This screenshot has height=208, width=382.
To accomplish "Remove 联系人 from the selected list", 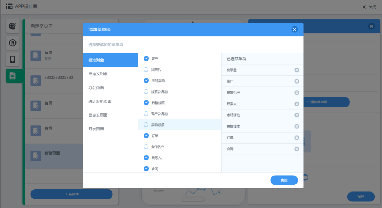I will (297, 104).
